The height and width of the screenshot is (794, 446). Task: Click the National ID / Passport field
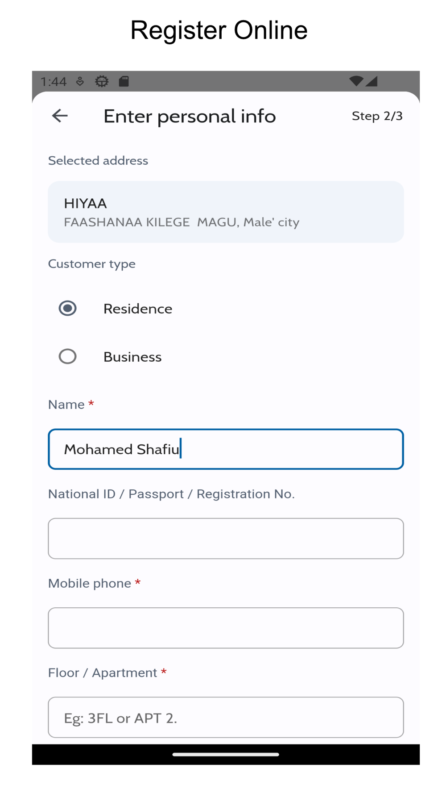(x=226, y=539)
